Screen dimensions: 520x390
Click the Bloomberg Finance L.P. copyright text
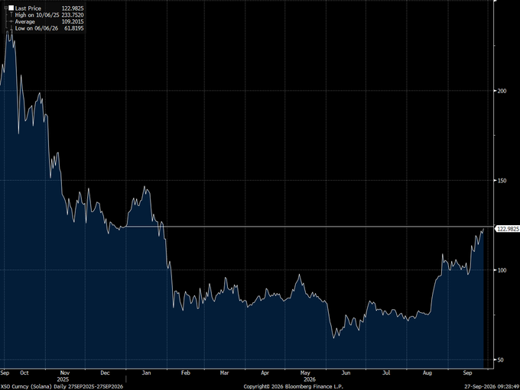(x=293, y=387)
